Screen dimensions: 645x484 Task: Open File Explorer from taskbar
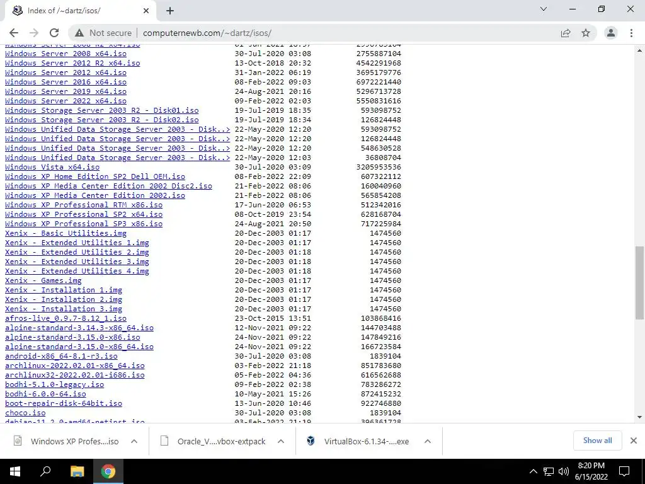pyautogui.click(x=77, y=471)
